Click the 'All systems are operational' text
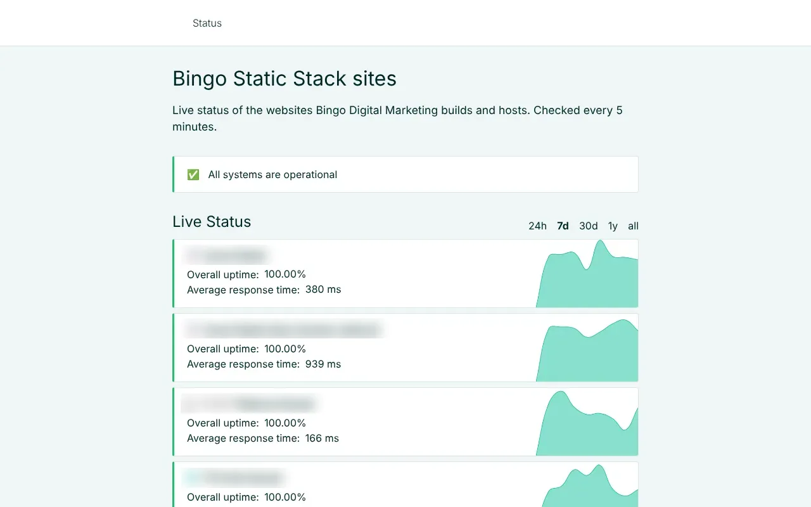811x507 pixels. pyautogui.click(x=272, y=174)
